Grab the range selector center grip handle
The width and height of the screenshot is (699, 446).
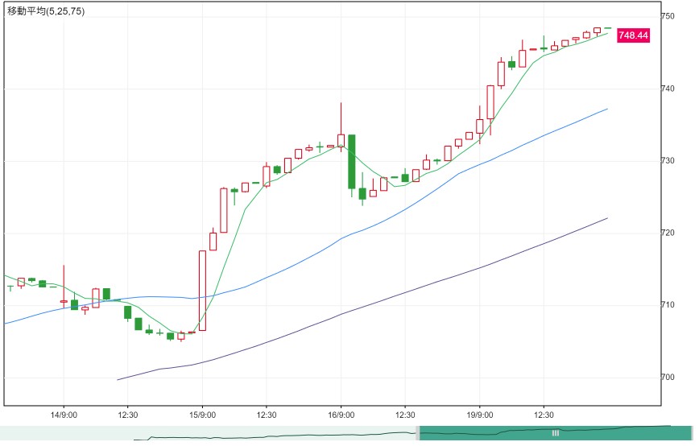click(556, 433)
